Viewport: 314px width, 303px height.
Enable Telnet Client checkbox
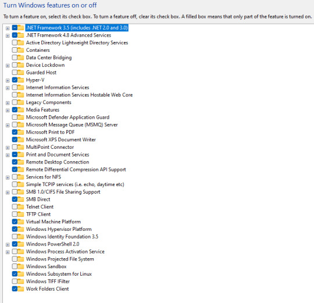pyautogui.click(x=15, y=206)
